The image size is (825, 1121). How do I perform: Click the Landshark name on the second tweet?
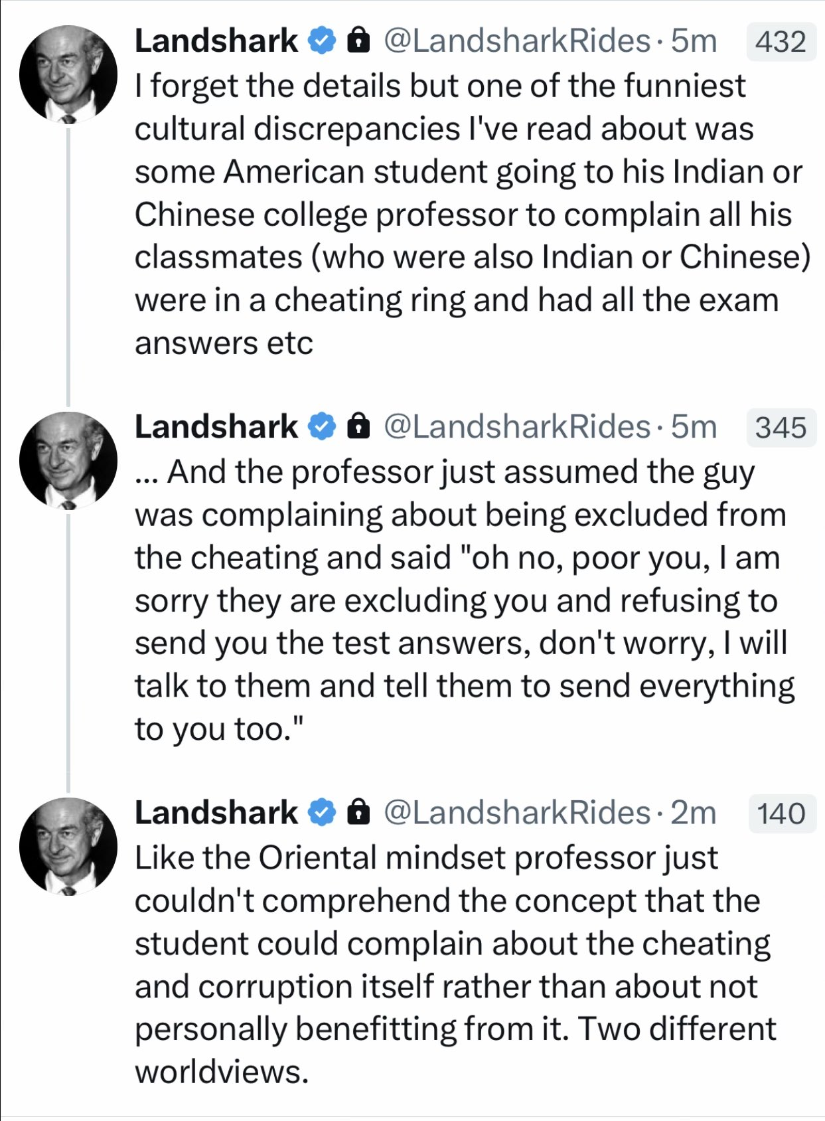(216, 427)
